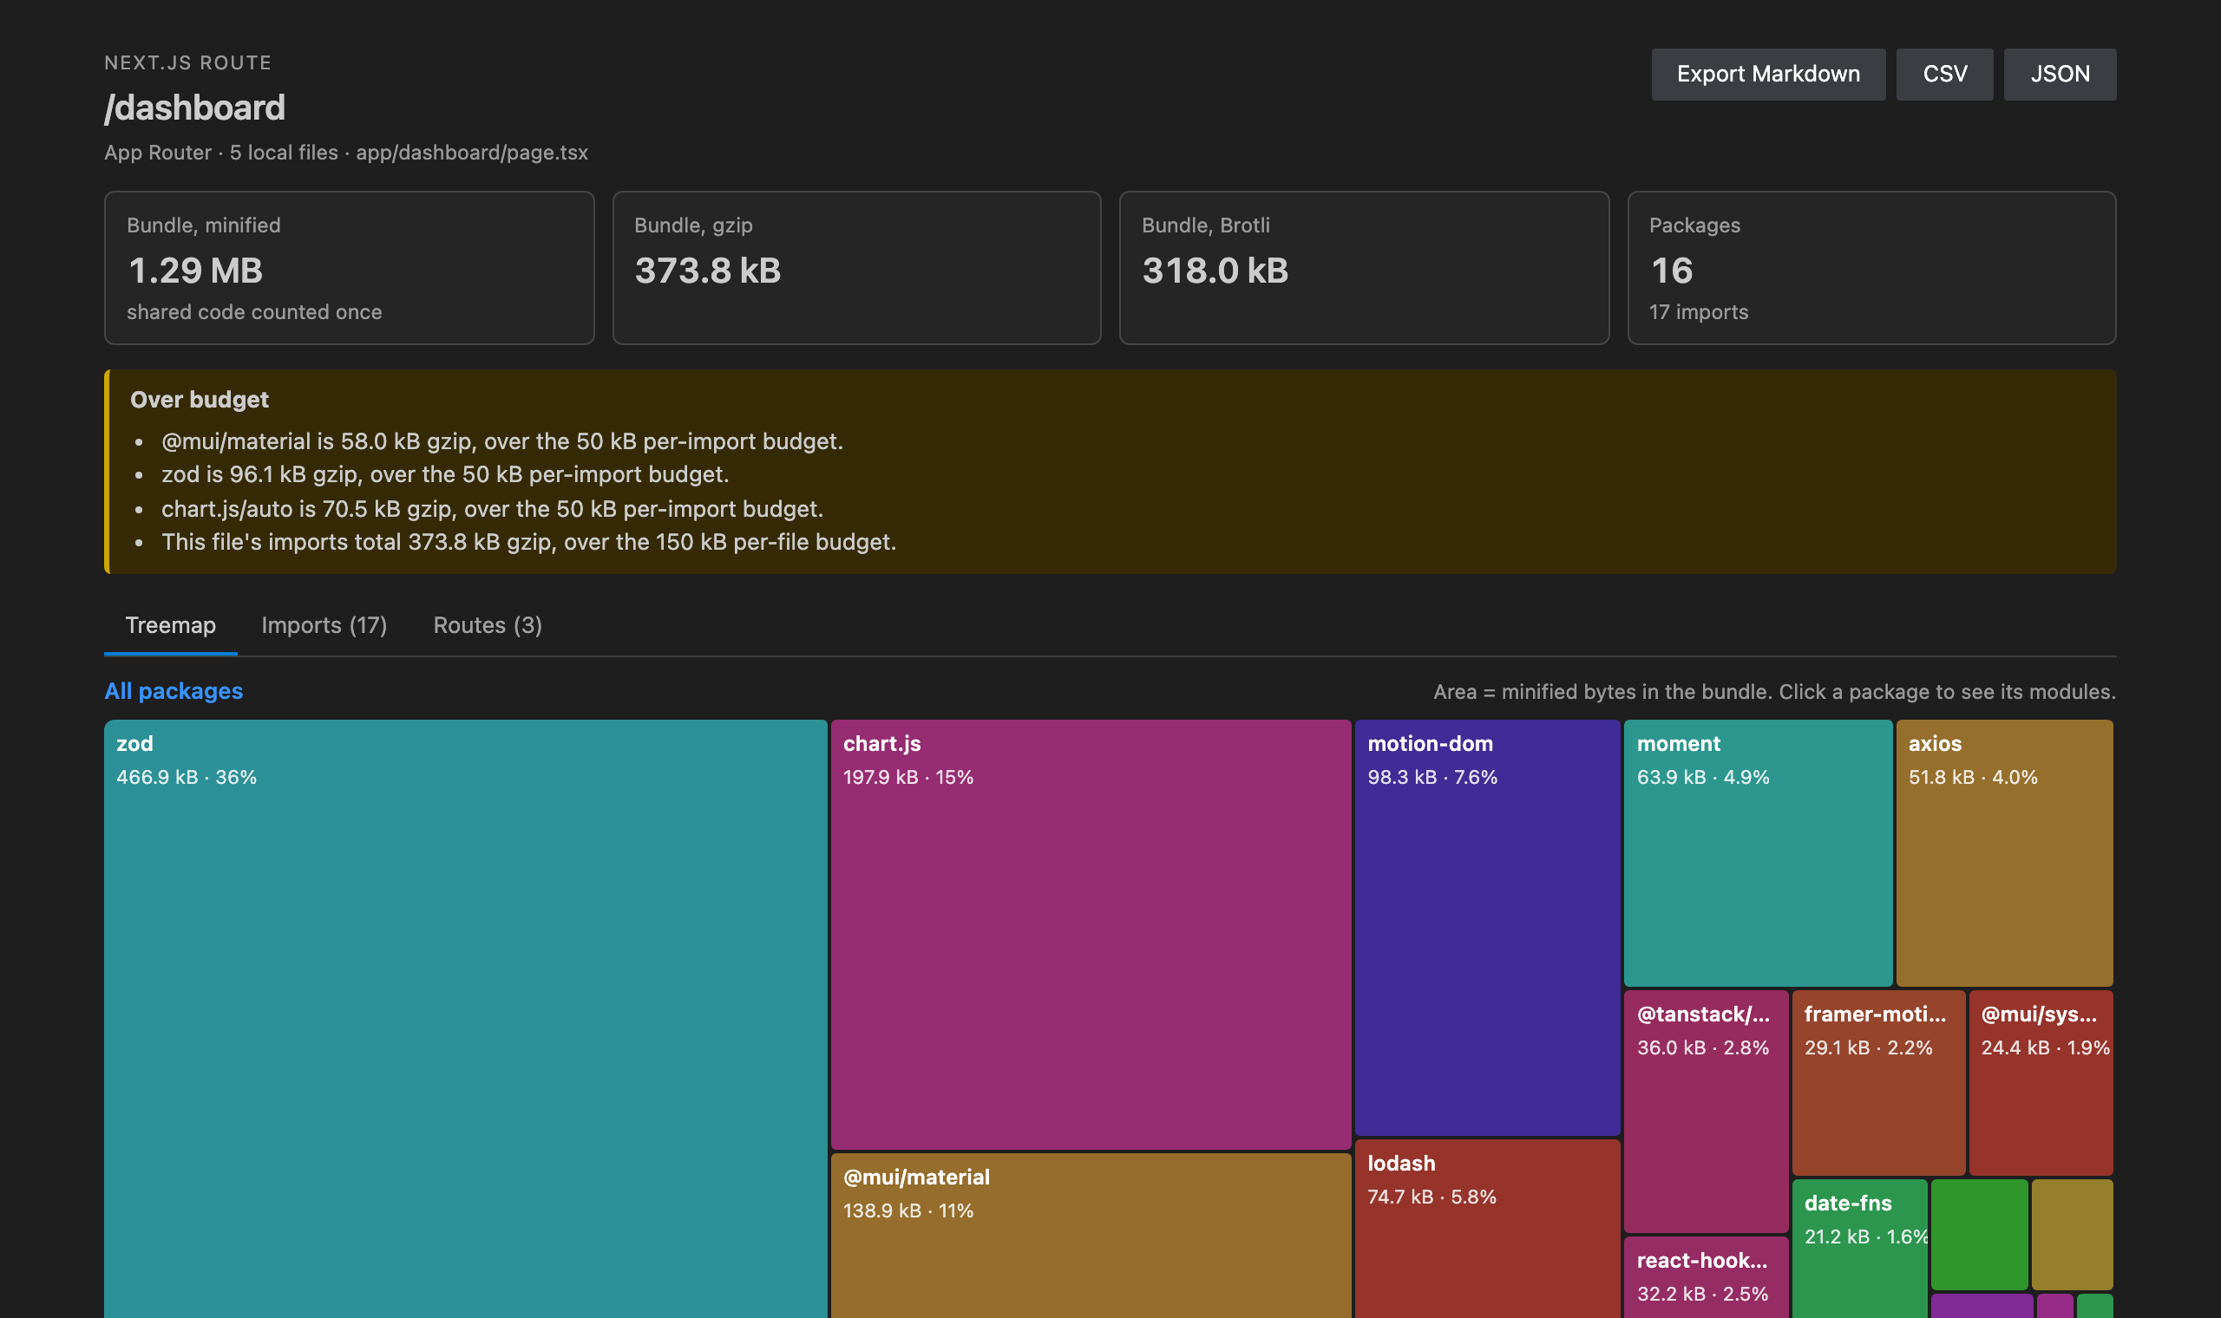Select the moment package tile
The width and height of the screenshot is (2221, 1318).
(1757, 852)
